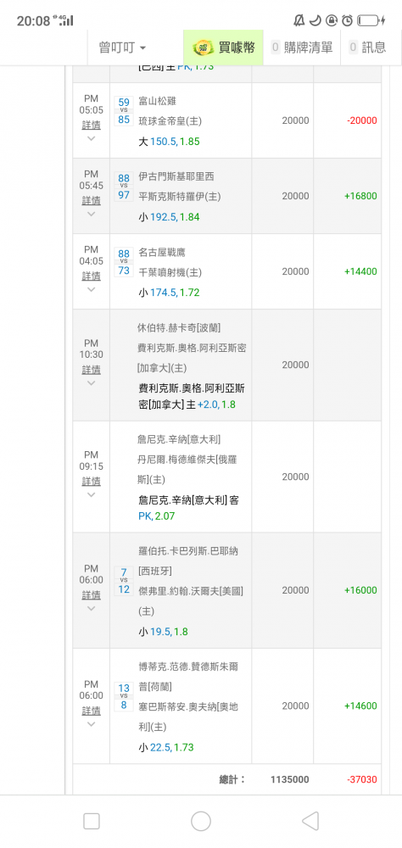
Task: Open 詳情 for the first PM 06:00 match
Action: [x=91, y=595]
